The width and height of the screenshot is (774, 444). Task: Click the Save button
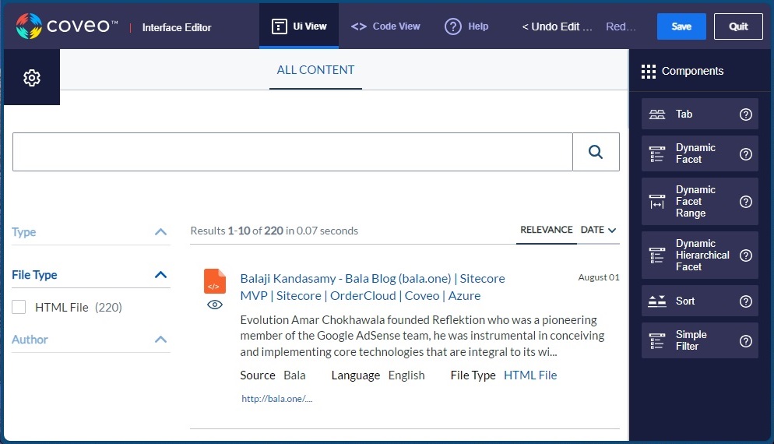[681, 26]
